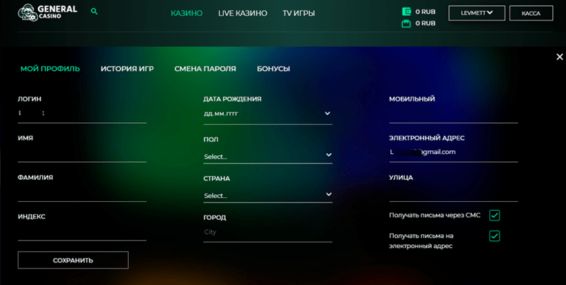Click the wallet balance icon
The height and width of the screenshot is (285, 566).
(406, 12)
